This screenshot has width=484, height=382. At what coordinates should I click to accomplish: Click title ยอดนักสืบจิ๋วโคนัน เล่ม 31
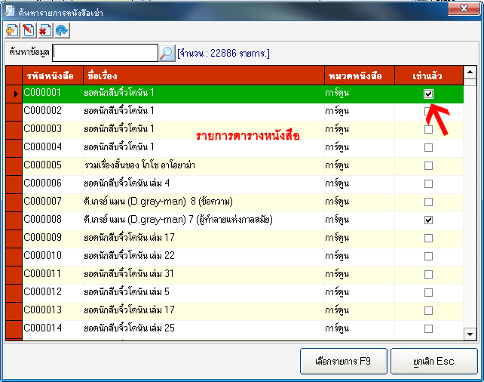coord(129,274)
